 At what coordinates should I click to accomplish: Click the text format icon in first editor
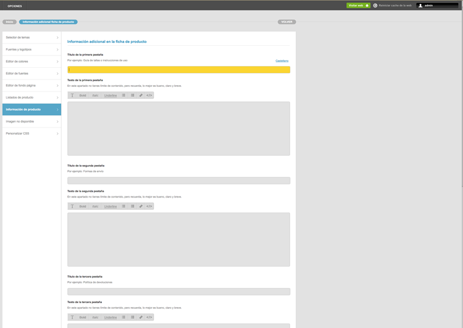pyautogui.click(x=72, y=95)
